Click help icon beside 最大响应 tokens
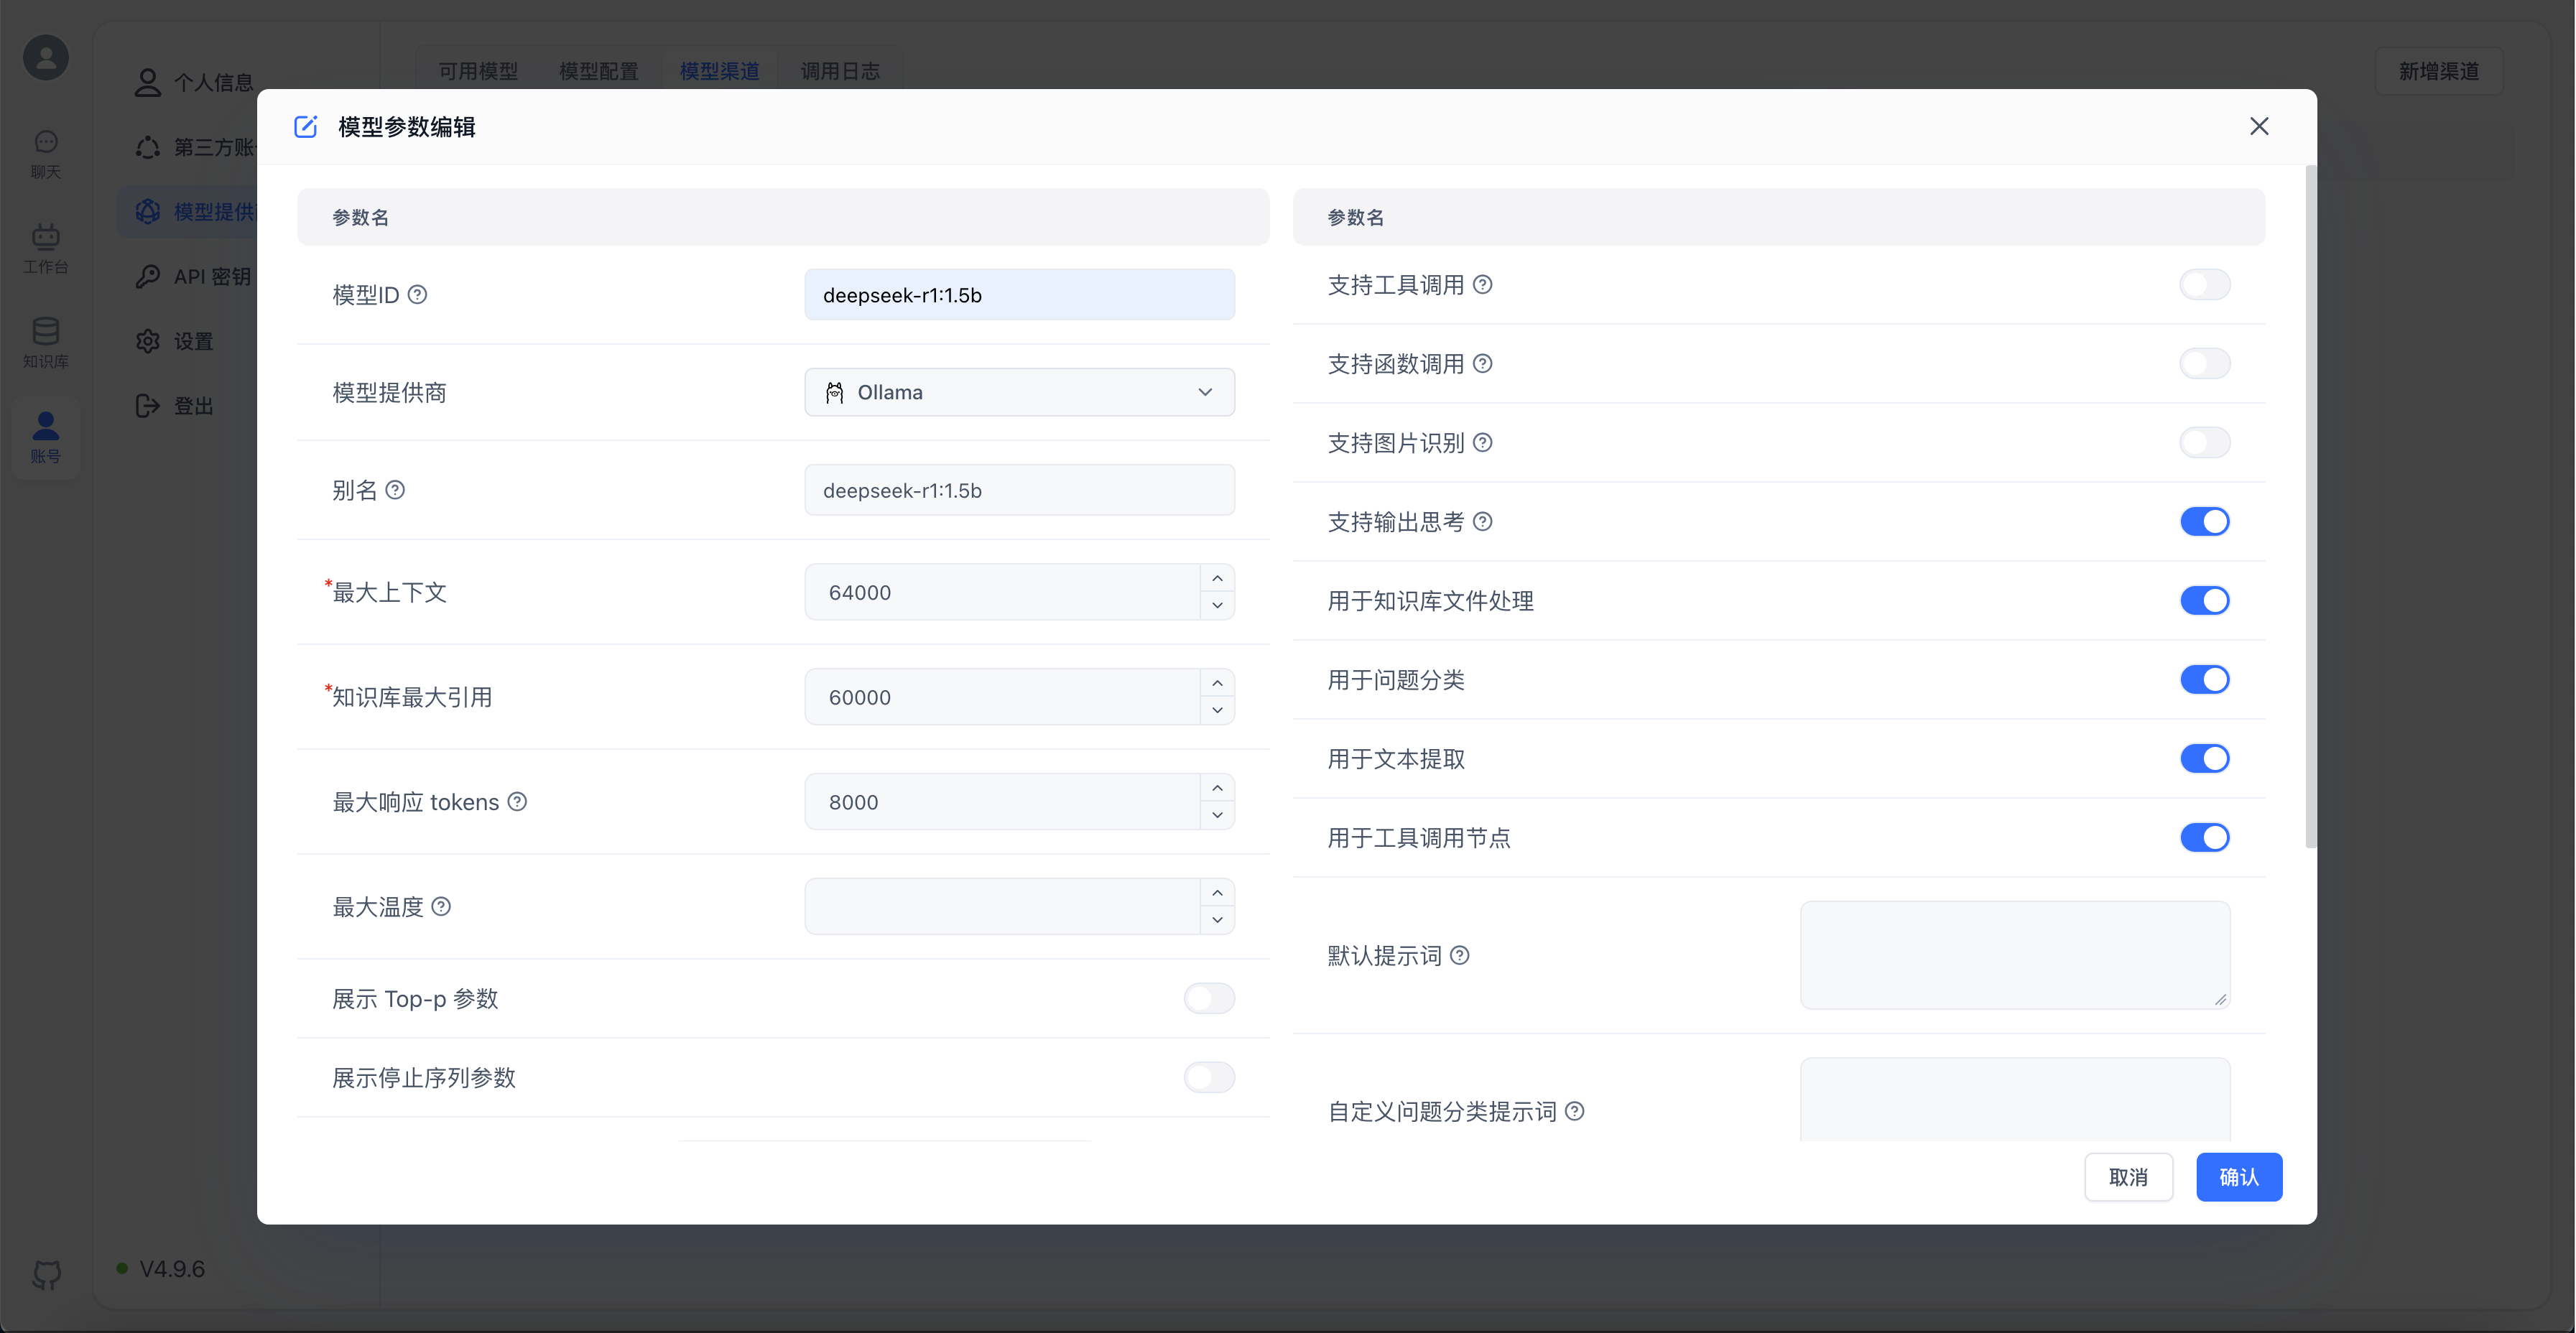This screenshot has height=1333, width=2576. [517, 801]
